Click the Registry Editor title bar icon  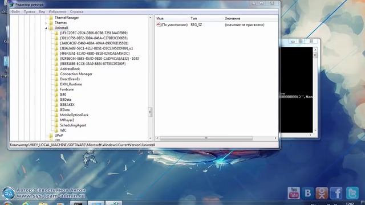[x=12, y=5]
